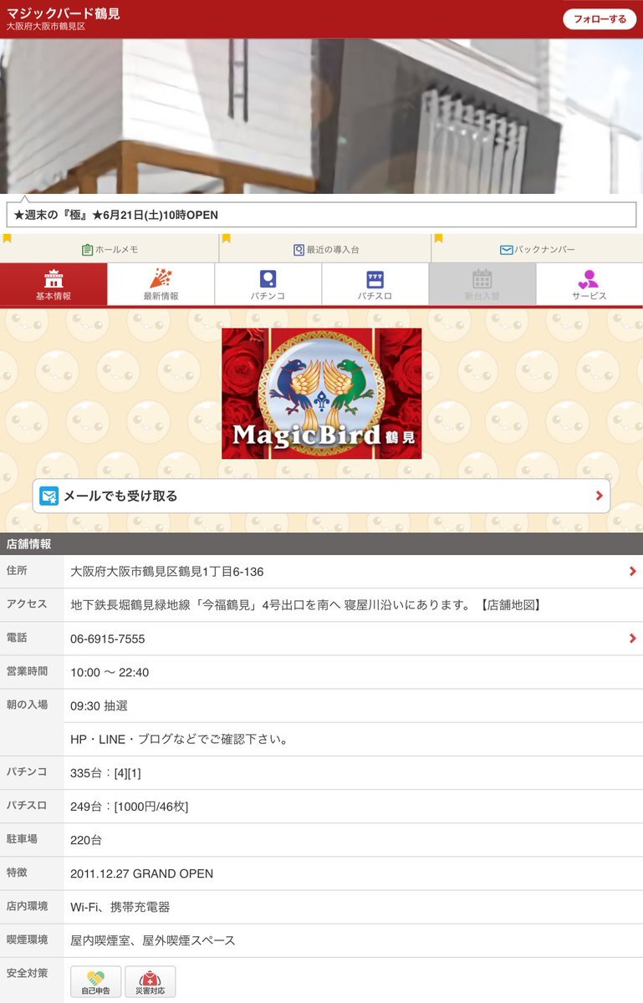Click the パチスロ 249台：[1000円/46枚] value
Screen dimensions: 643x1003
pos(129,807)
